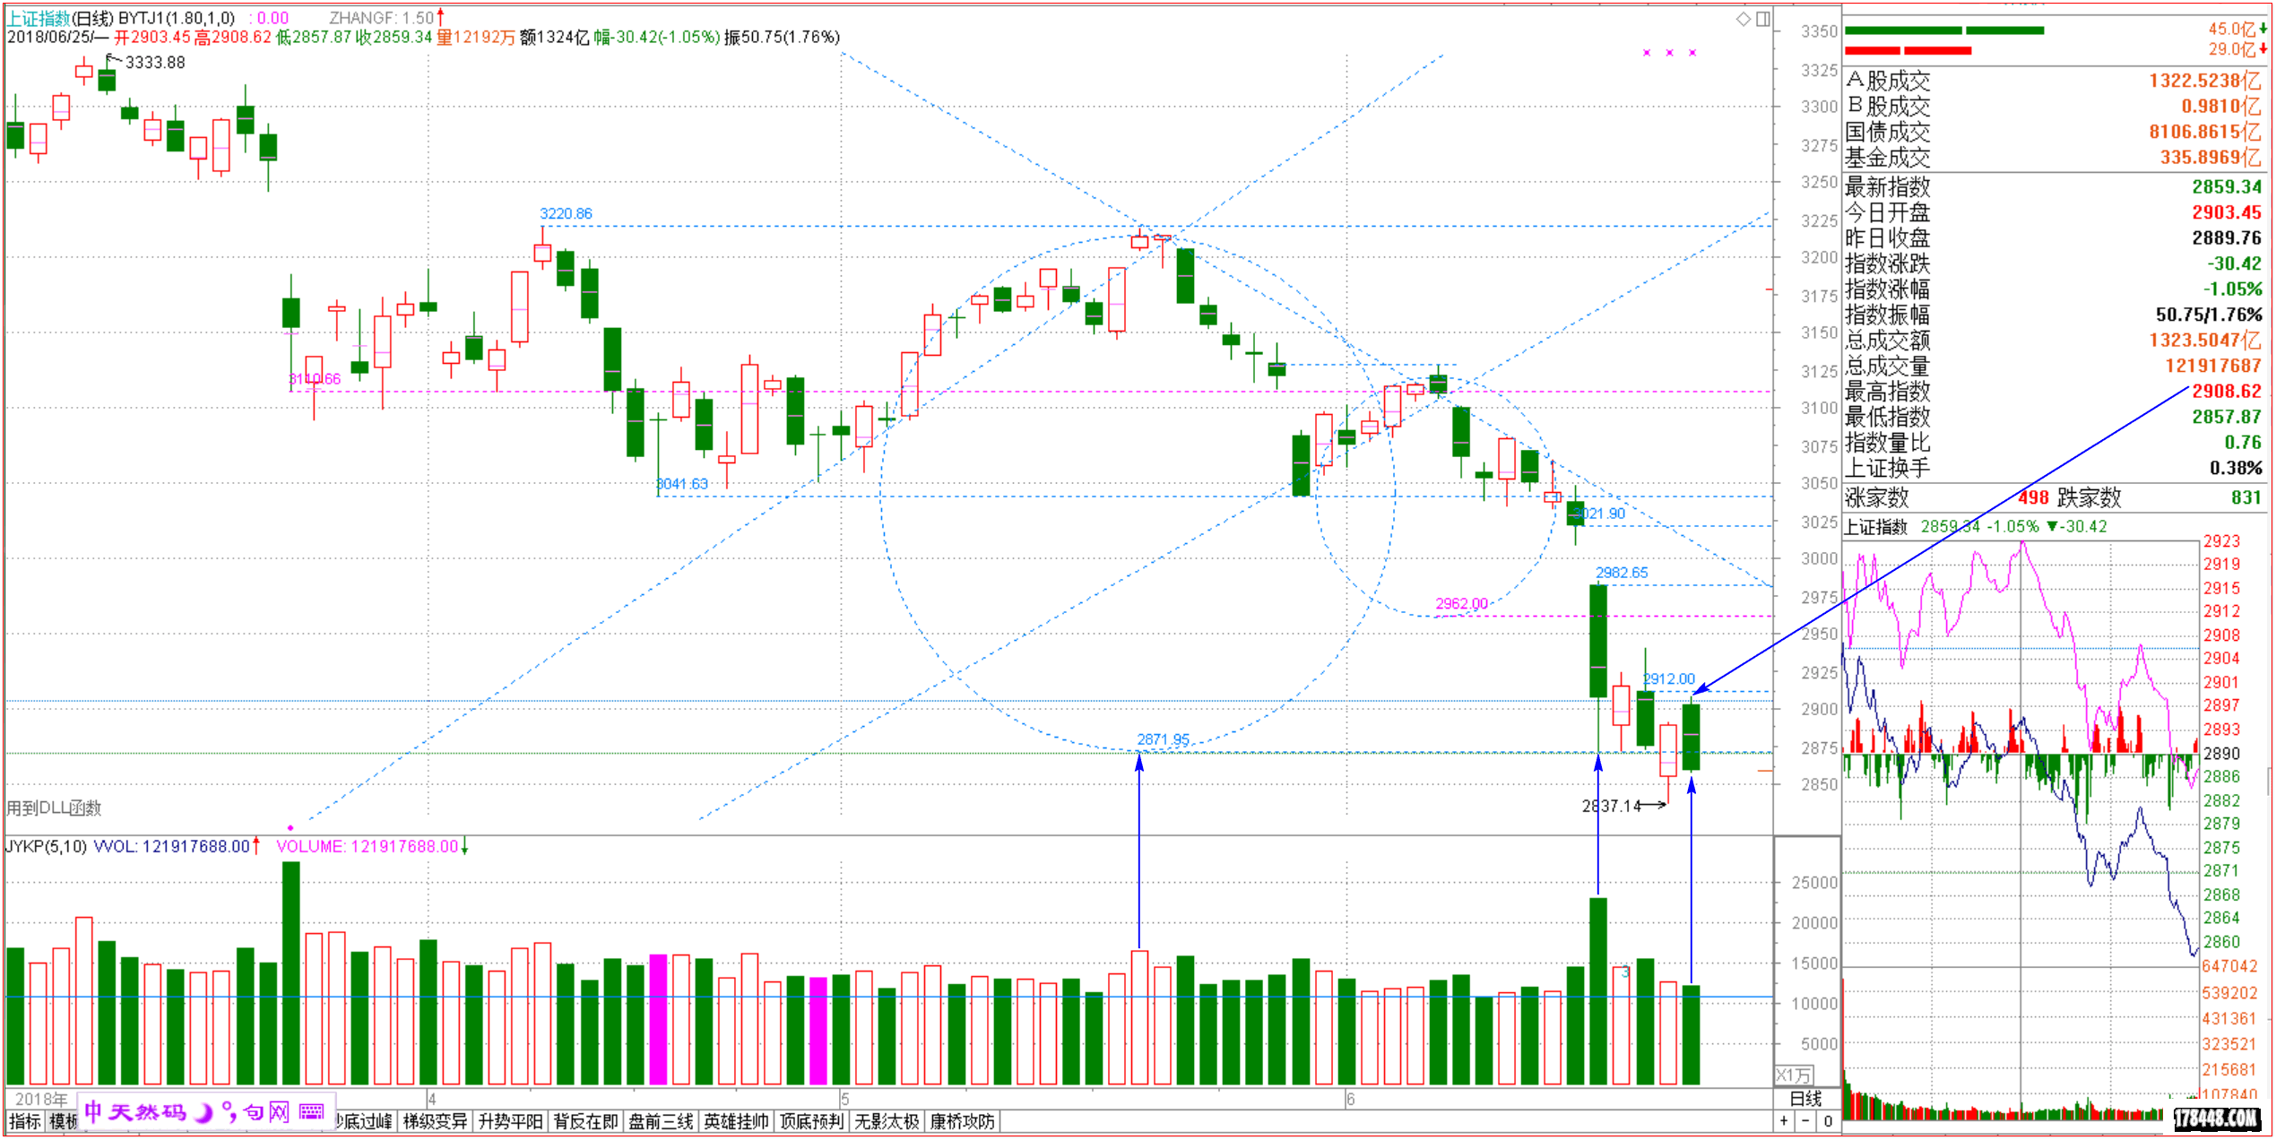Click the A股成交 row in info panel

[2054, 81]
